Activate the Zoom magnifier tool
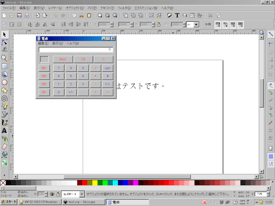The width and height of the screenshot is (275, 206). click(4, 58)
